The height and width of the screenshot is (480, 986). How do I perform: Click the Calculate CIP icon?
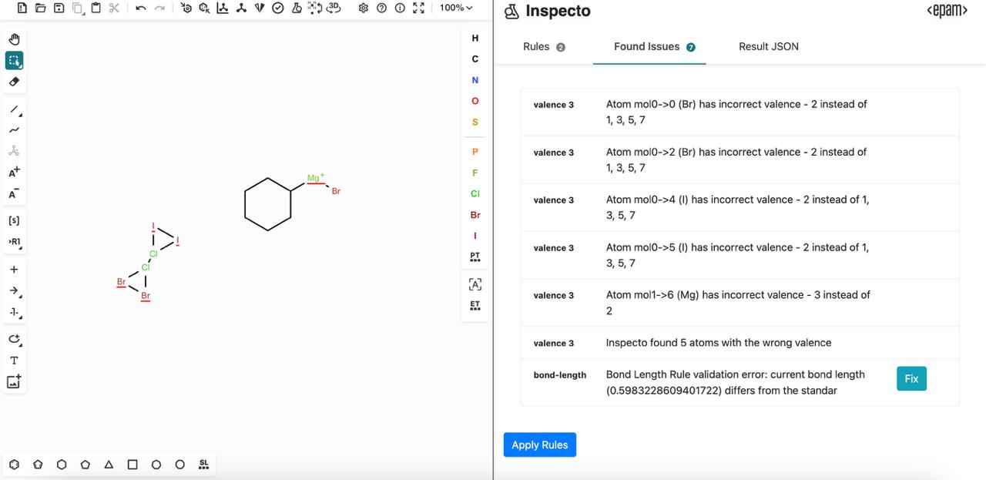point(260,8)
